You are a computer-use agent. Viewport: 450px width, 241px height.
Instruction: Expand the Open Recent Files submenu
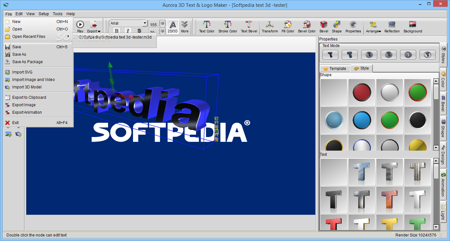38,37
